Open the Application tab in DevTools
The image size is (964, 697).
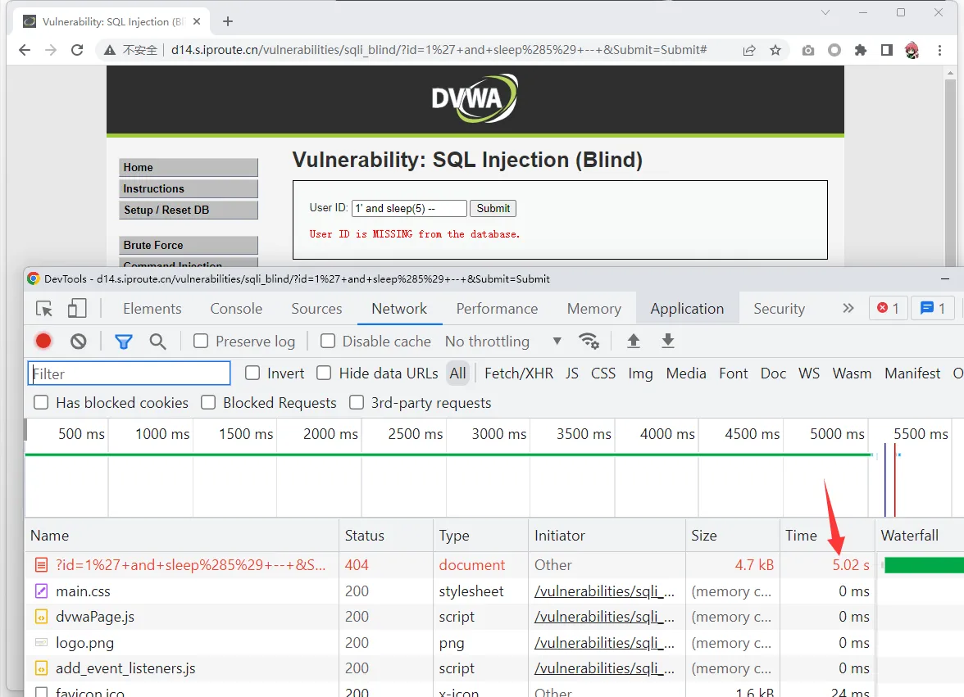tap(687, 309)
